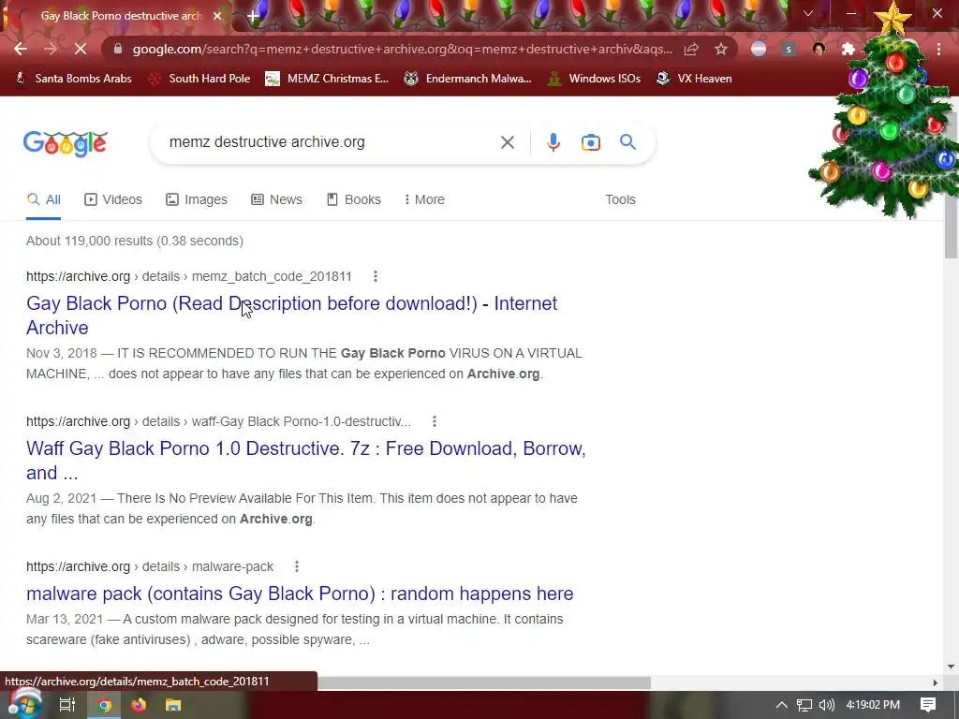Click the vertical page scrollbar
The height and width of the screenshot is (719, 959).
pyautogui.click(x=951, y=184)
